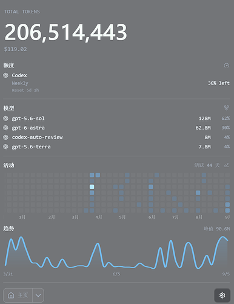The height and width of the screenshot is (304, 234).
Task: Select the gpt-5.6-sol model row
Action: (x=116, y=119)
